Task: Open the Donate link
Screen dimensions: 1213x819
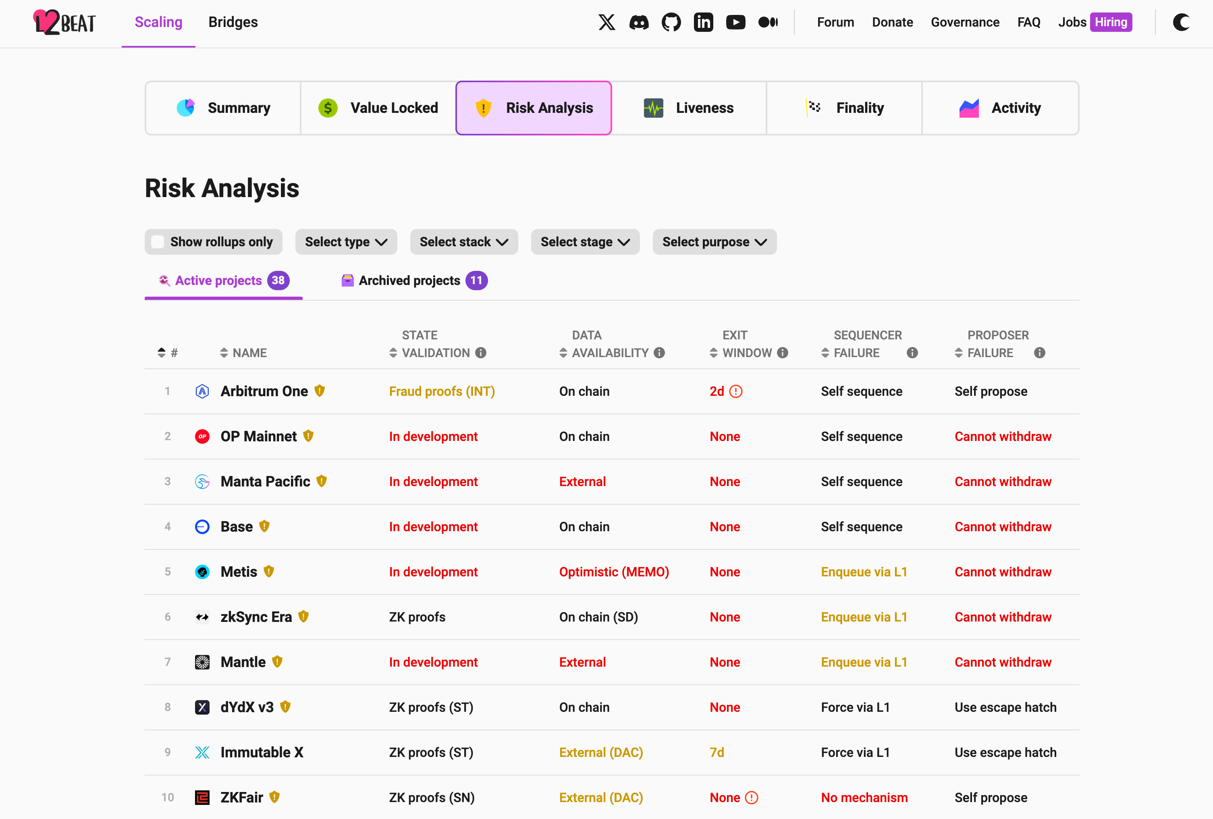Action: (x=892, y=22)
